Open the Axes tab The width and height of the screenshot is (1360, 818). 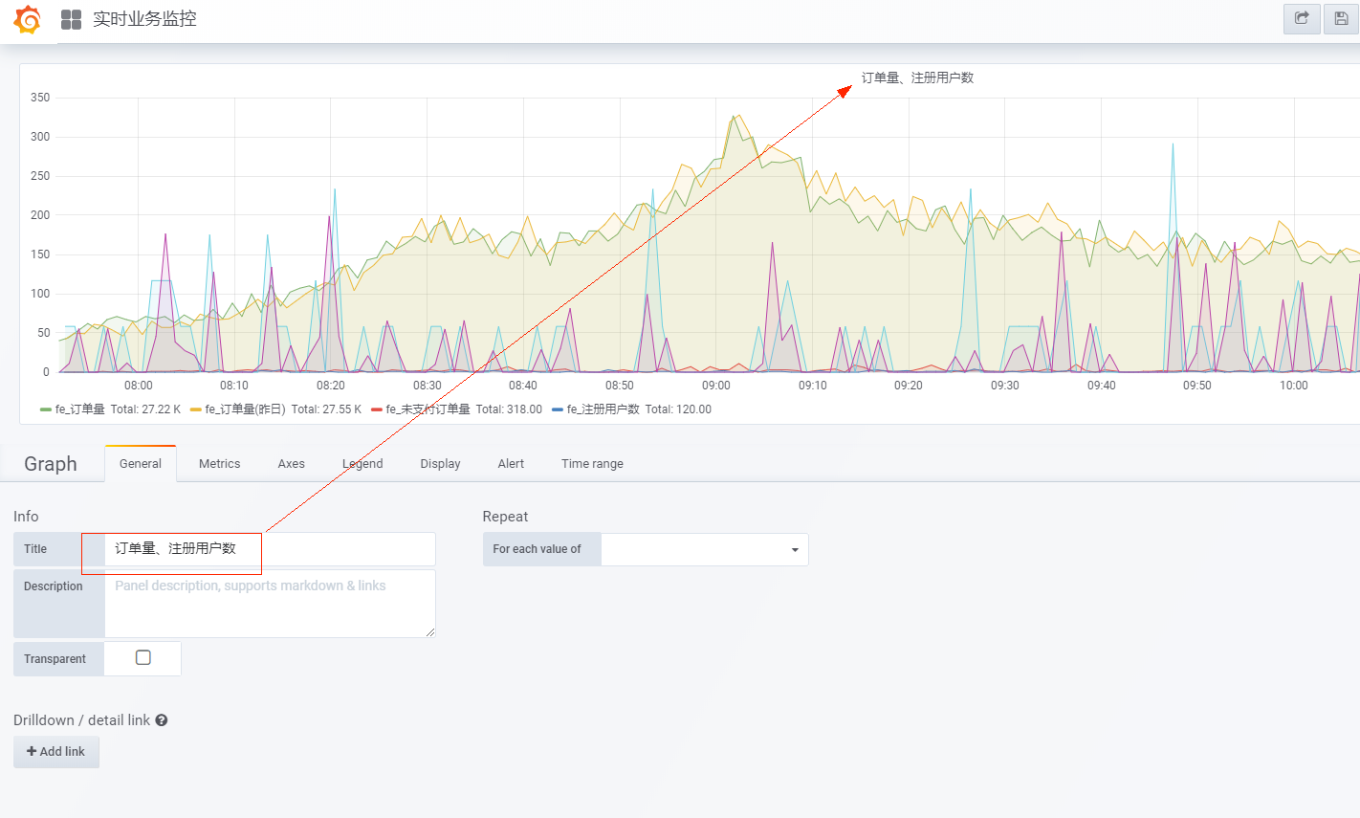click(x=291, y=464)
